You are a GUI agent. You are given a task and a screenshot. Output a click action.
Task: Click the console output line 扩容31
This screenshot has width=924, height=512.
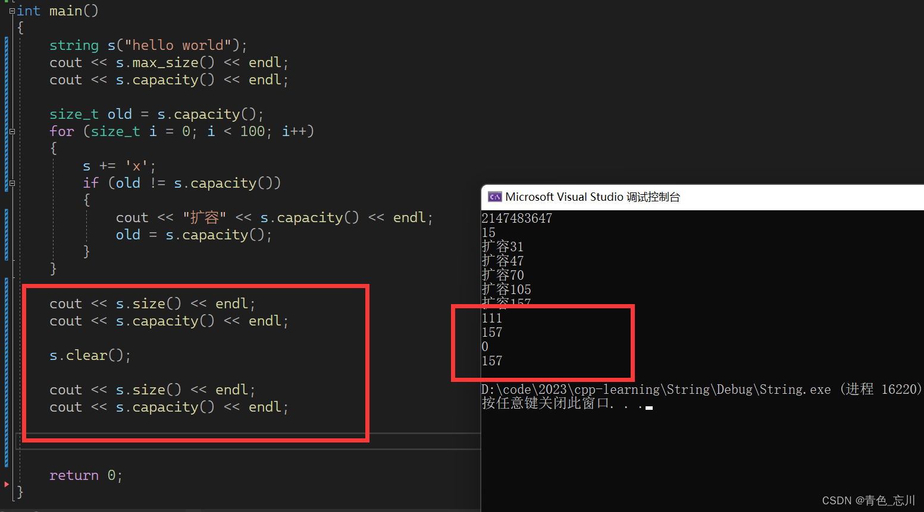point(503,246)
